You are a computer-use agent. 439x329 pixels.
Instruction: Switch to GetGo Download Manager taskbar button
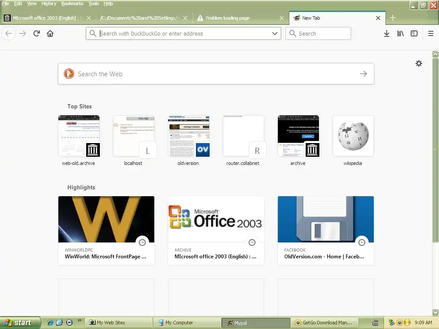pos(324,323)
